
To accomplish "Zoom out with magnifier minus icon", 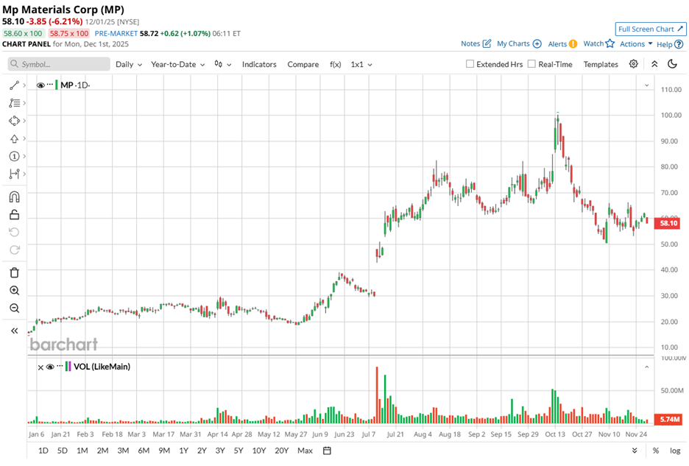I will tap(14, 308).
